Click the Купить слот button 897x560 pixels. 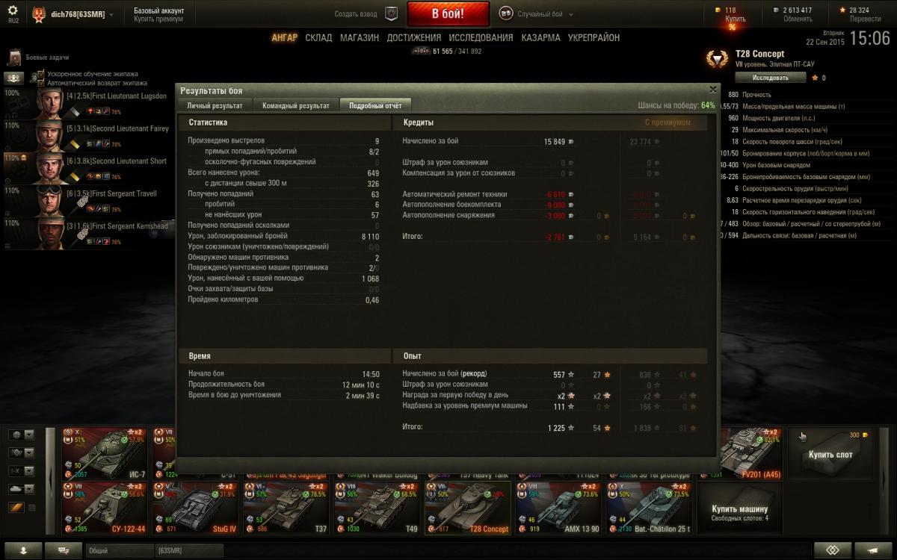point(830,453)
